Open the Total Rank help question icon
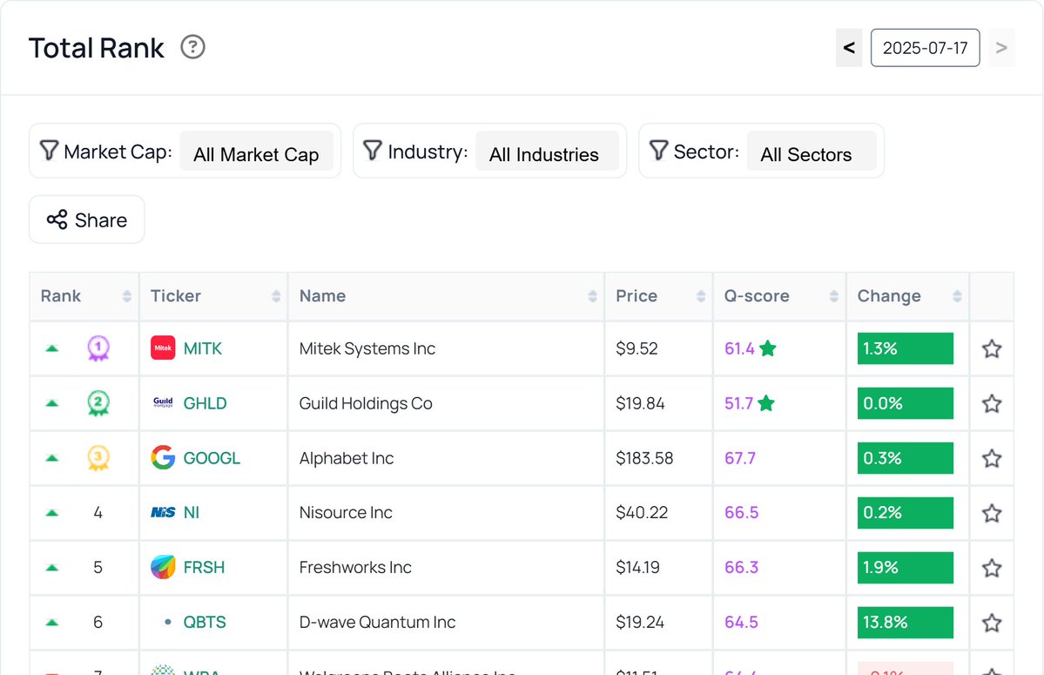The width and height of the screenshot is (1044, 675). point(193,47)
